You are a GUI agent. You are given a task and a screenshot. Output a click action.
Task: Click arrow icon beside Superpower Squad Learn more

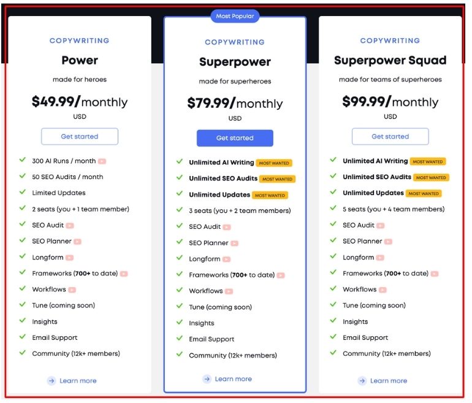(362, 381)
